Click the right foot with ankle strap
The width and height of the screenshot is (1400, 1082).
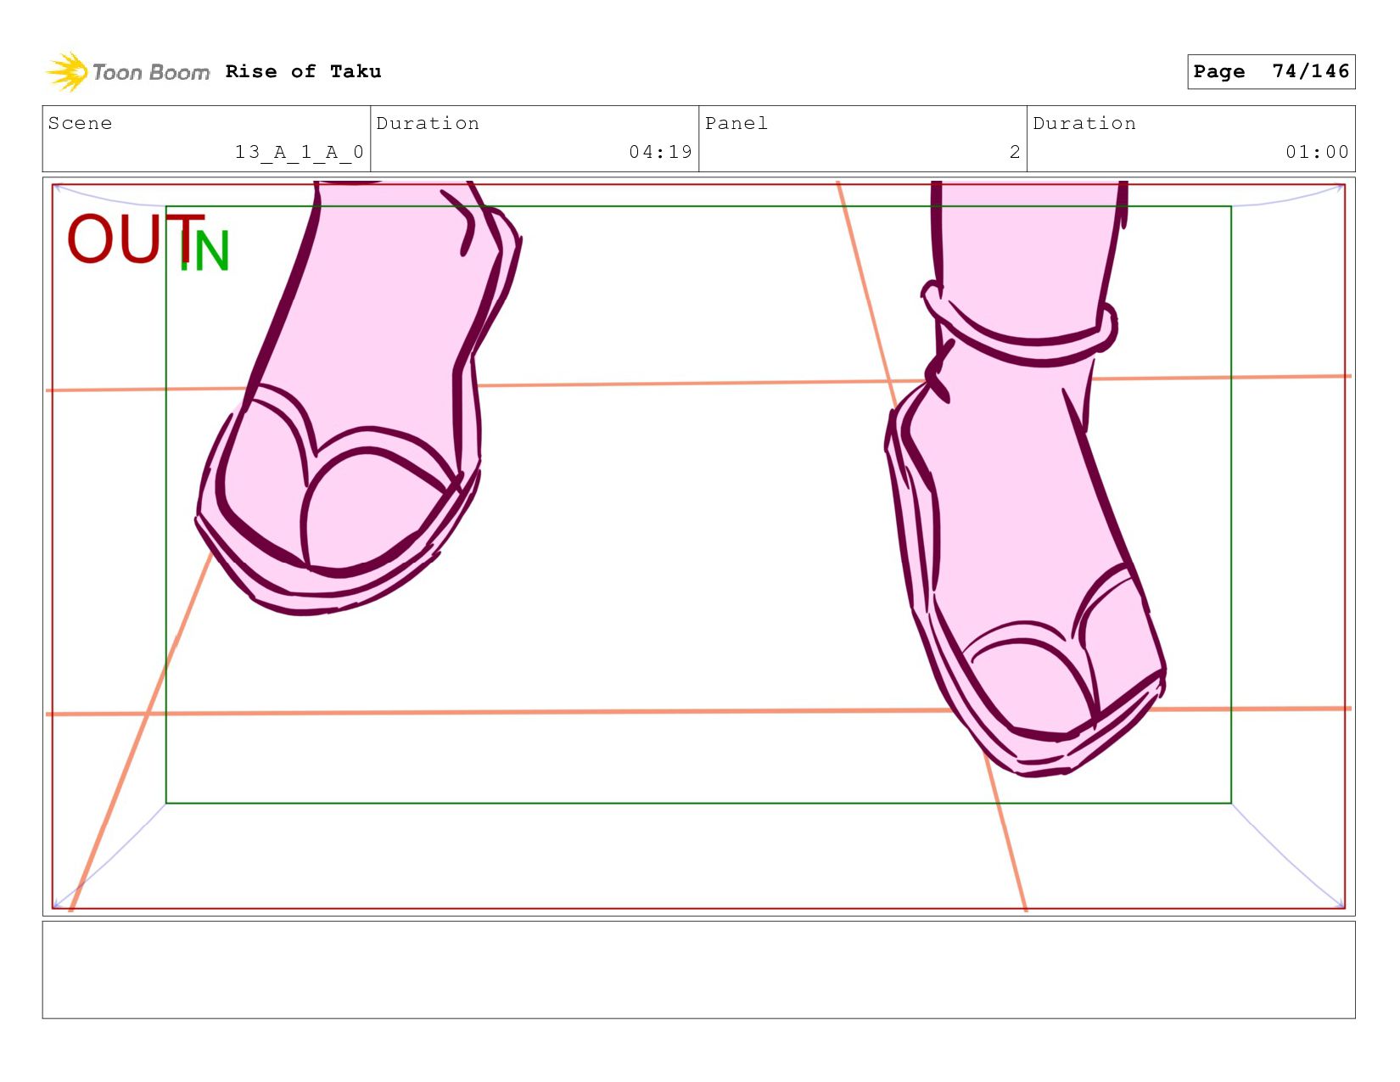click(1025, 478)
